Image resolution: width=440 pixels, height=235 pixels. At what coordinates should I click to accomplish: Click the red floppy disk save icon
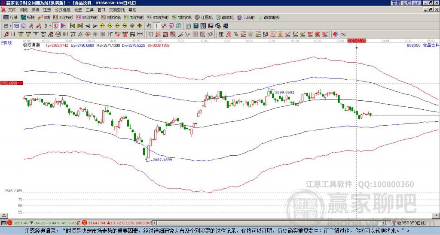211,26
